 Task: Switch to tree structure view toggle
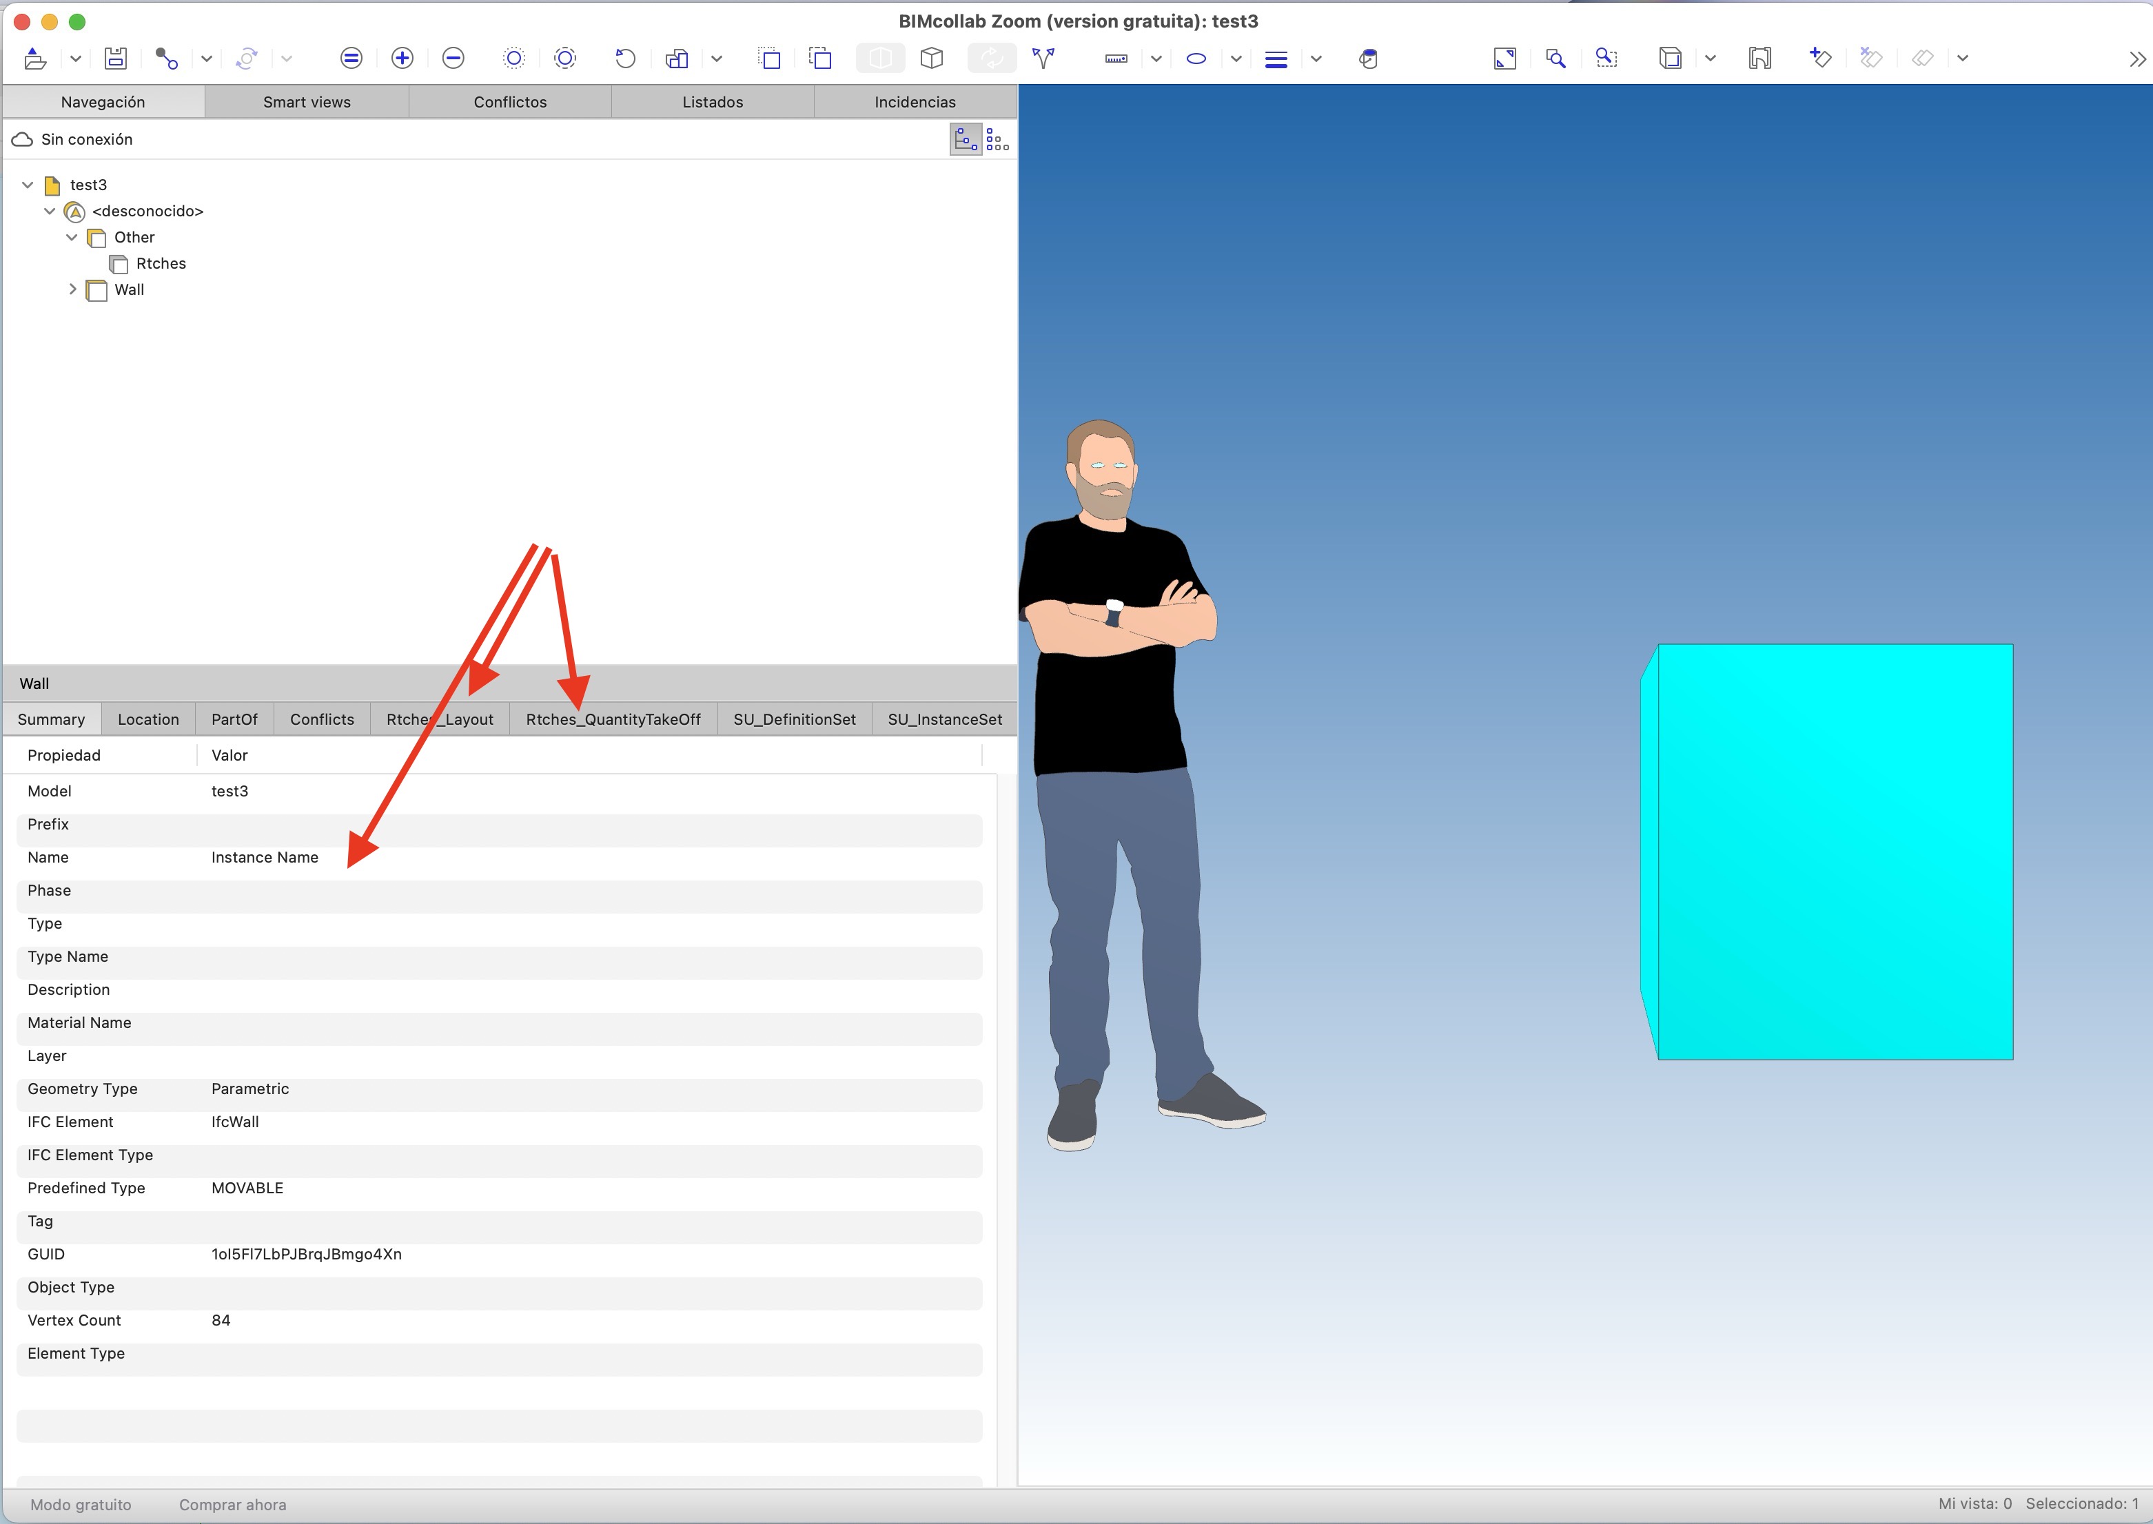coord(966,140)
